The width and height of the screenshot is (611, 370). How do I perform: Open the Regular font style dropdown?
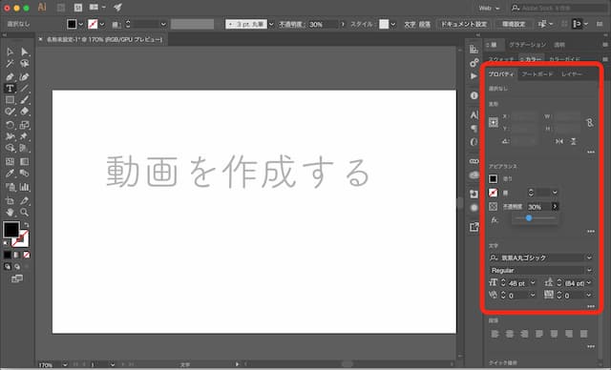click(589, 270)
